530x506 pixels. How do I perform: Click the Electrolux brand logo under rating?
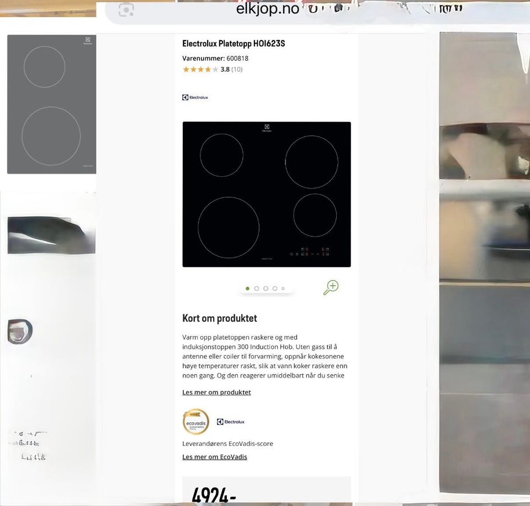tap(195, 98)
